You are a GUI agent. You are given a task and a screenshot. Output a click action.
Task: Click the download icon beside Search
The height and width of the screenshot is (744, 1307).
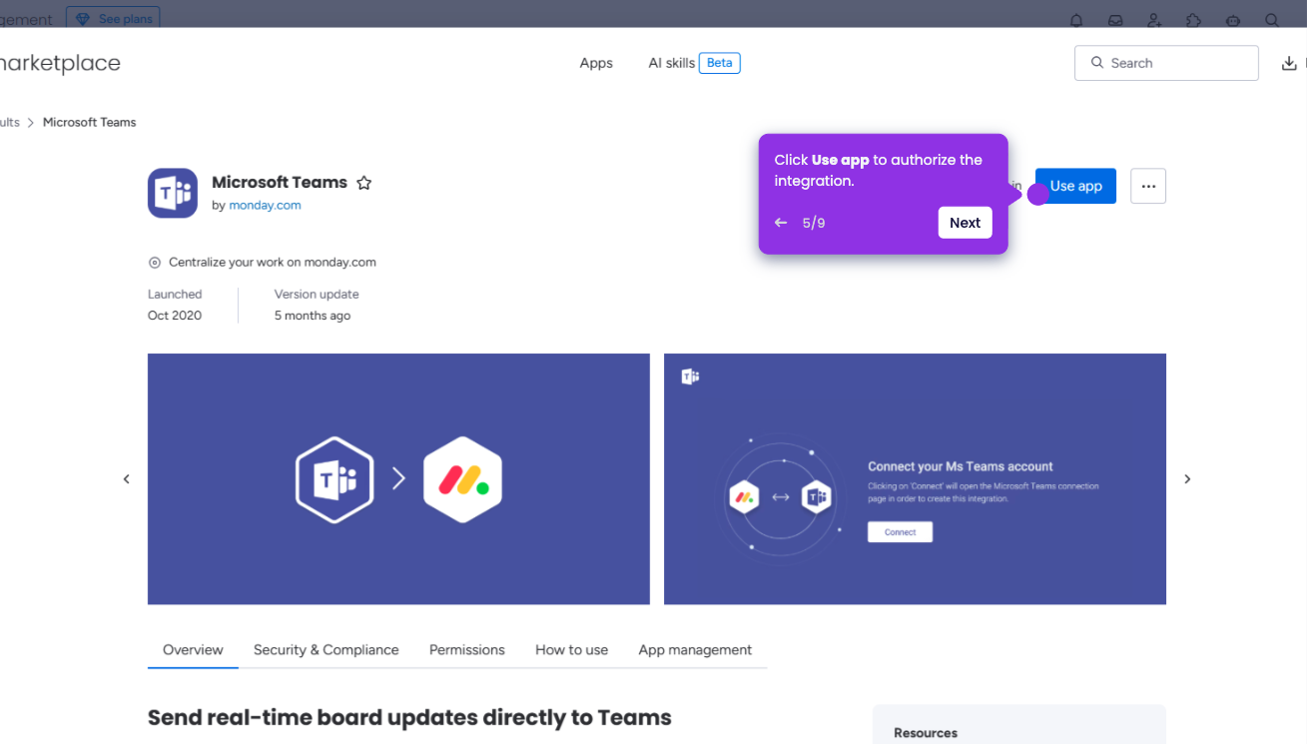coord(1289,63)
